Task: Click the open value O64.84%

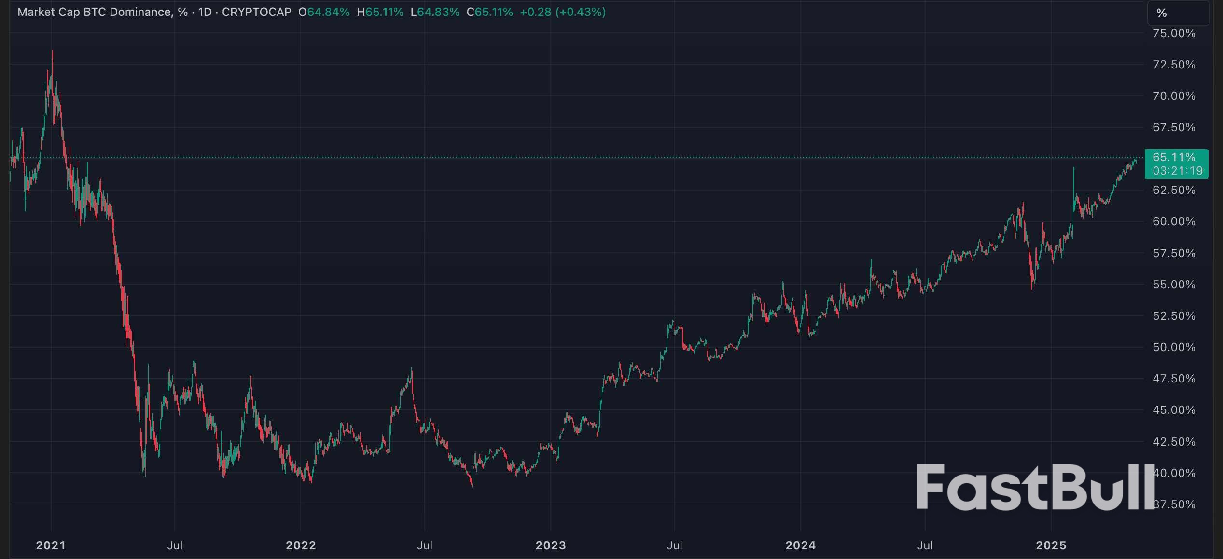Action: [324, 13]
